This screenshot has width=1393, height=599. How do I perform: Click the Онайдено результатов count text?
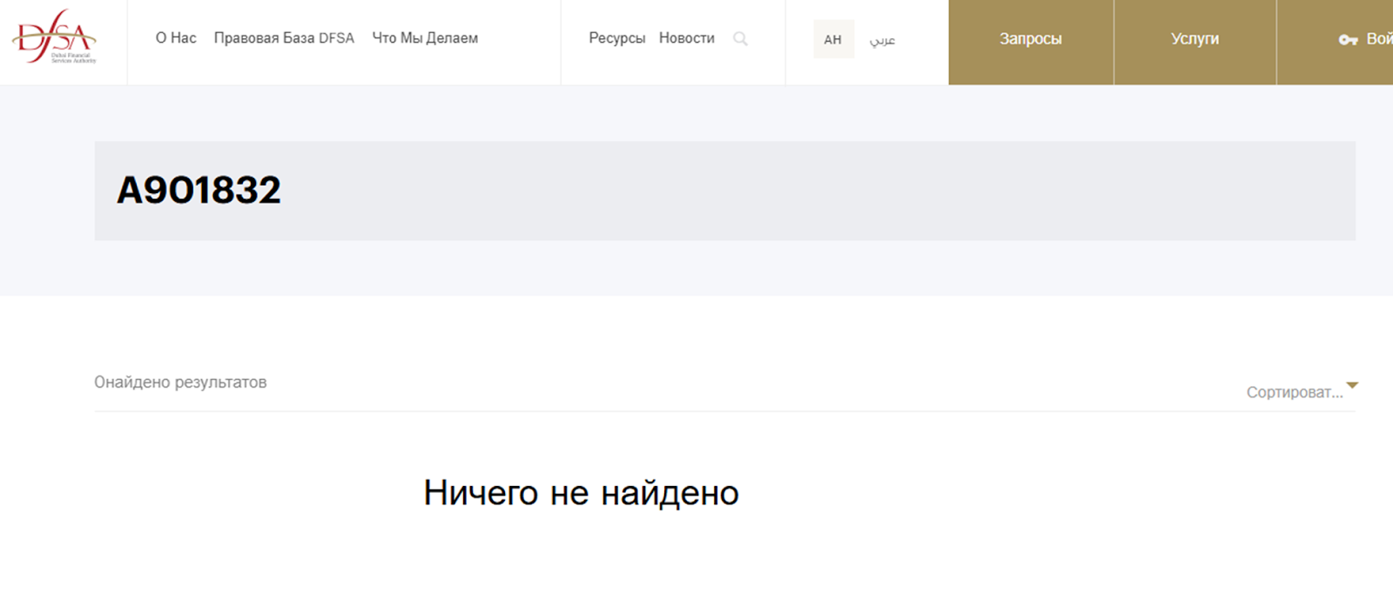180,383
